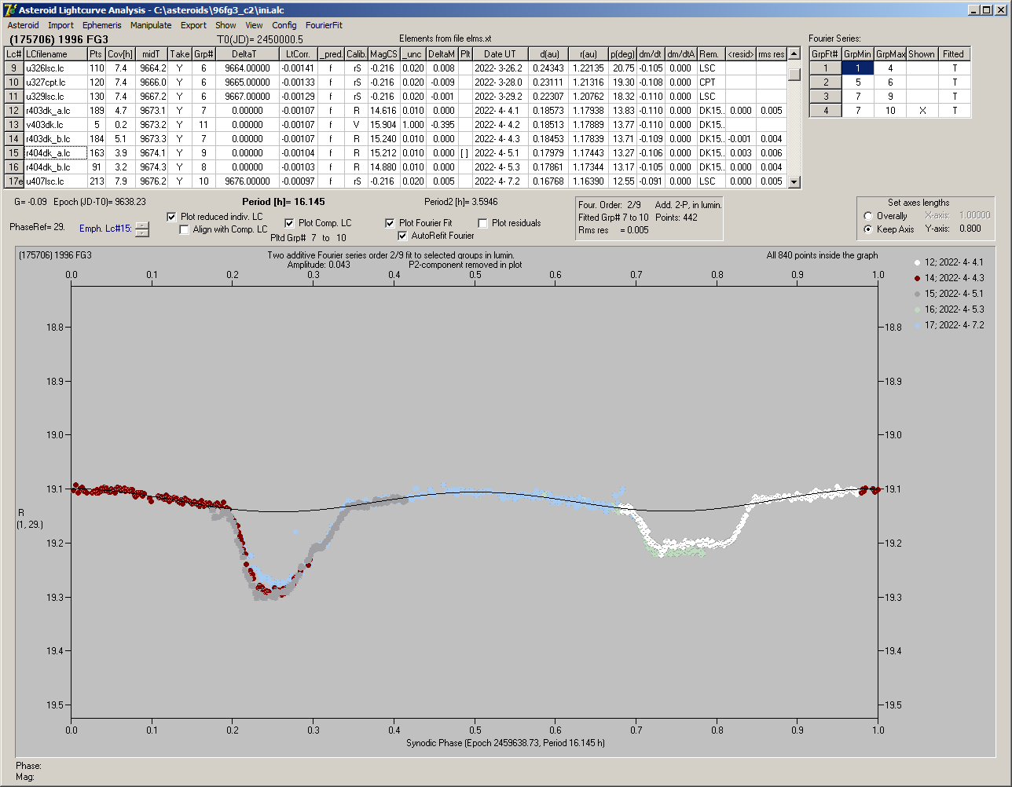The image size is (1012, 787).
Task: Open the Manipulate menu
Action: point(151,25)
